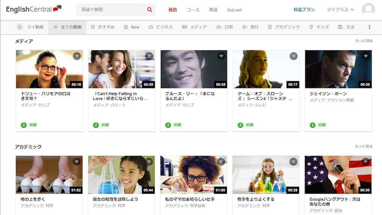The width and height of the screenshot is (382, 215).
Task: Click the アカデミック: 政治 category label
Action: (x=326, y=211)
